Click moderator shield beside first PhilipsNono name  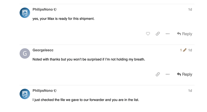tap(55, 10)
